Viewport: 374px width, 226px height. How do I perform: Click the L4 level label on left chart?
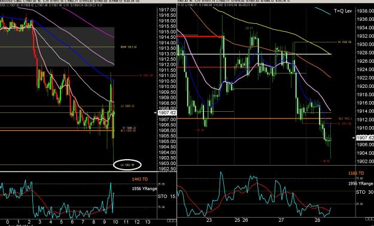[127, 165]
